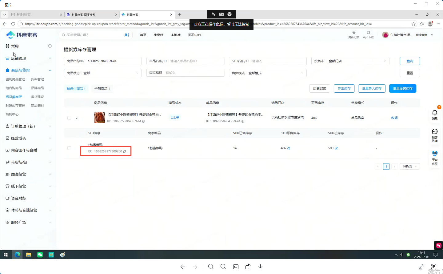Click the 重置 button
Viewport: 443px width, 274px height.
(x=410, y=73)
